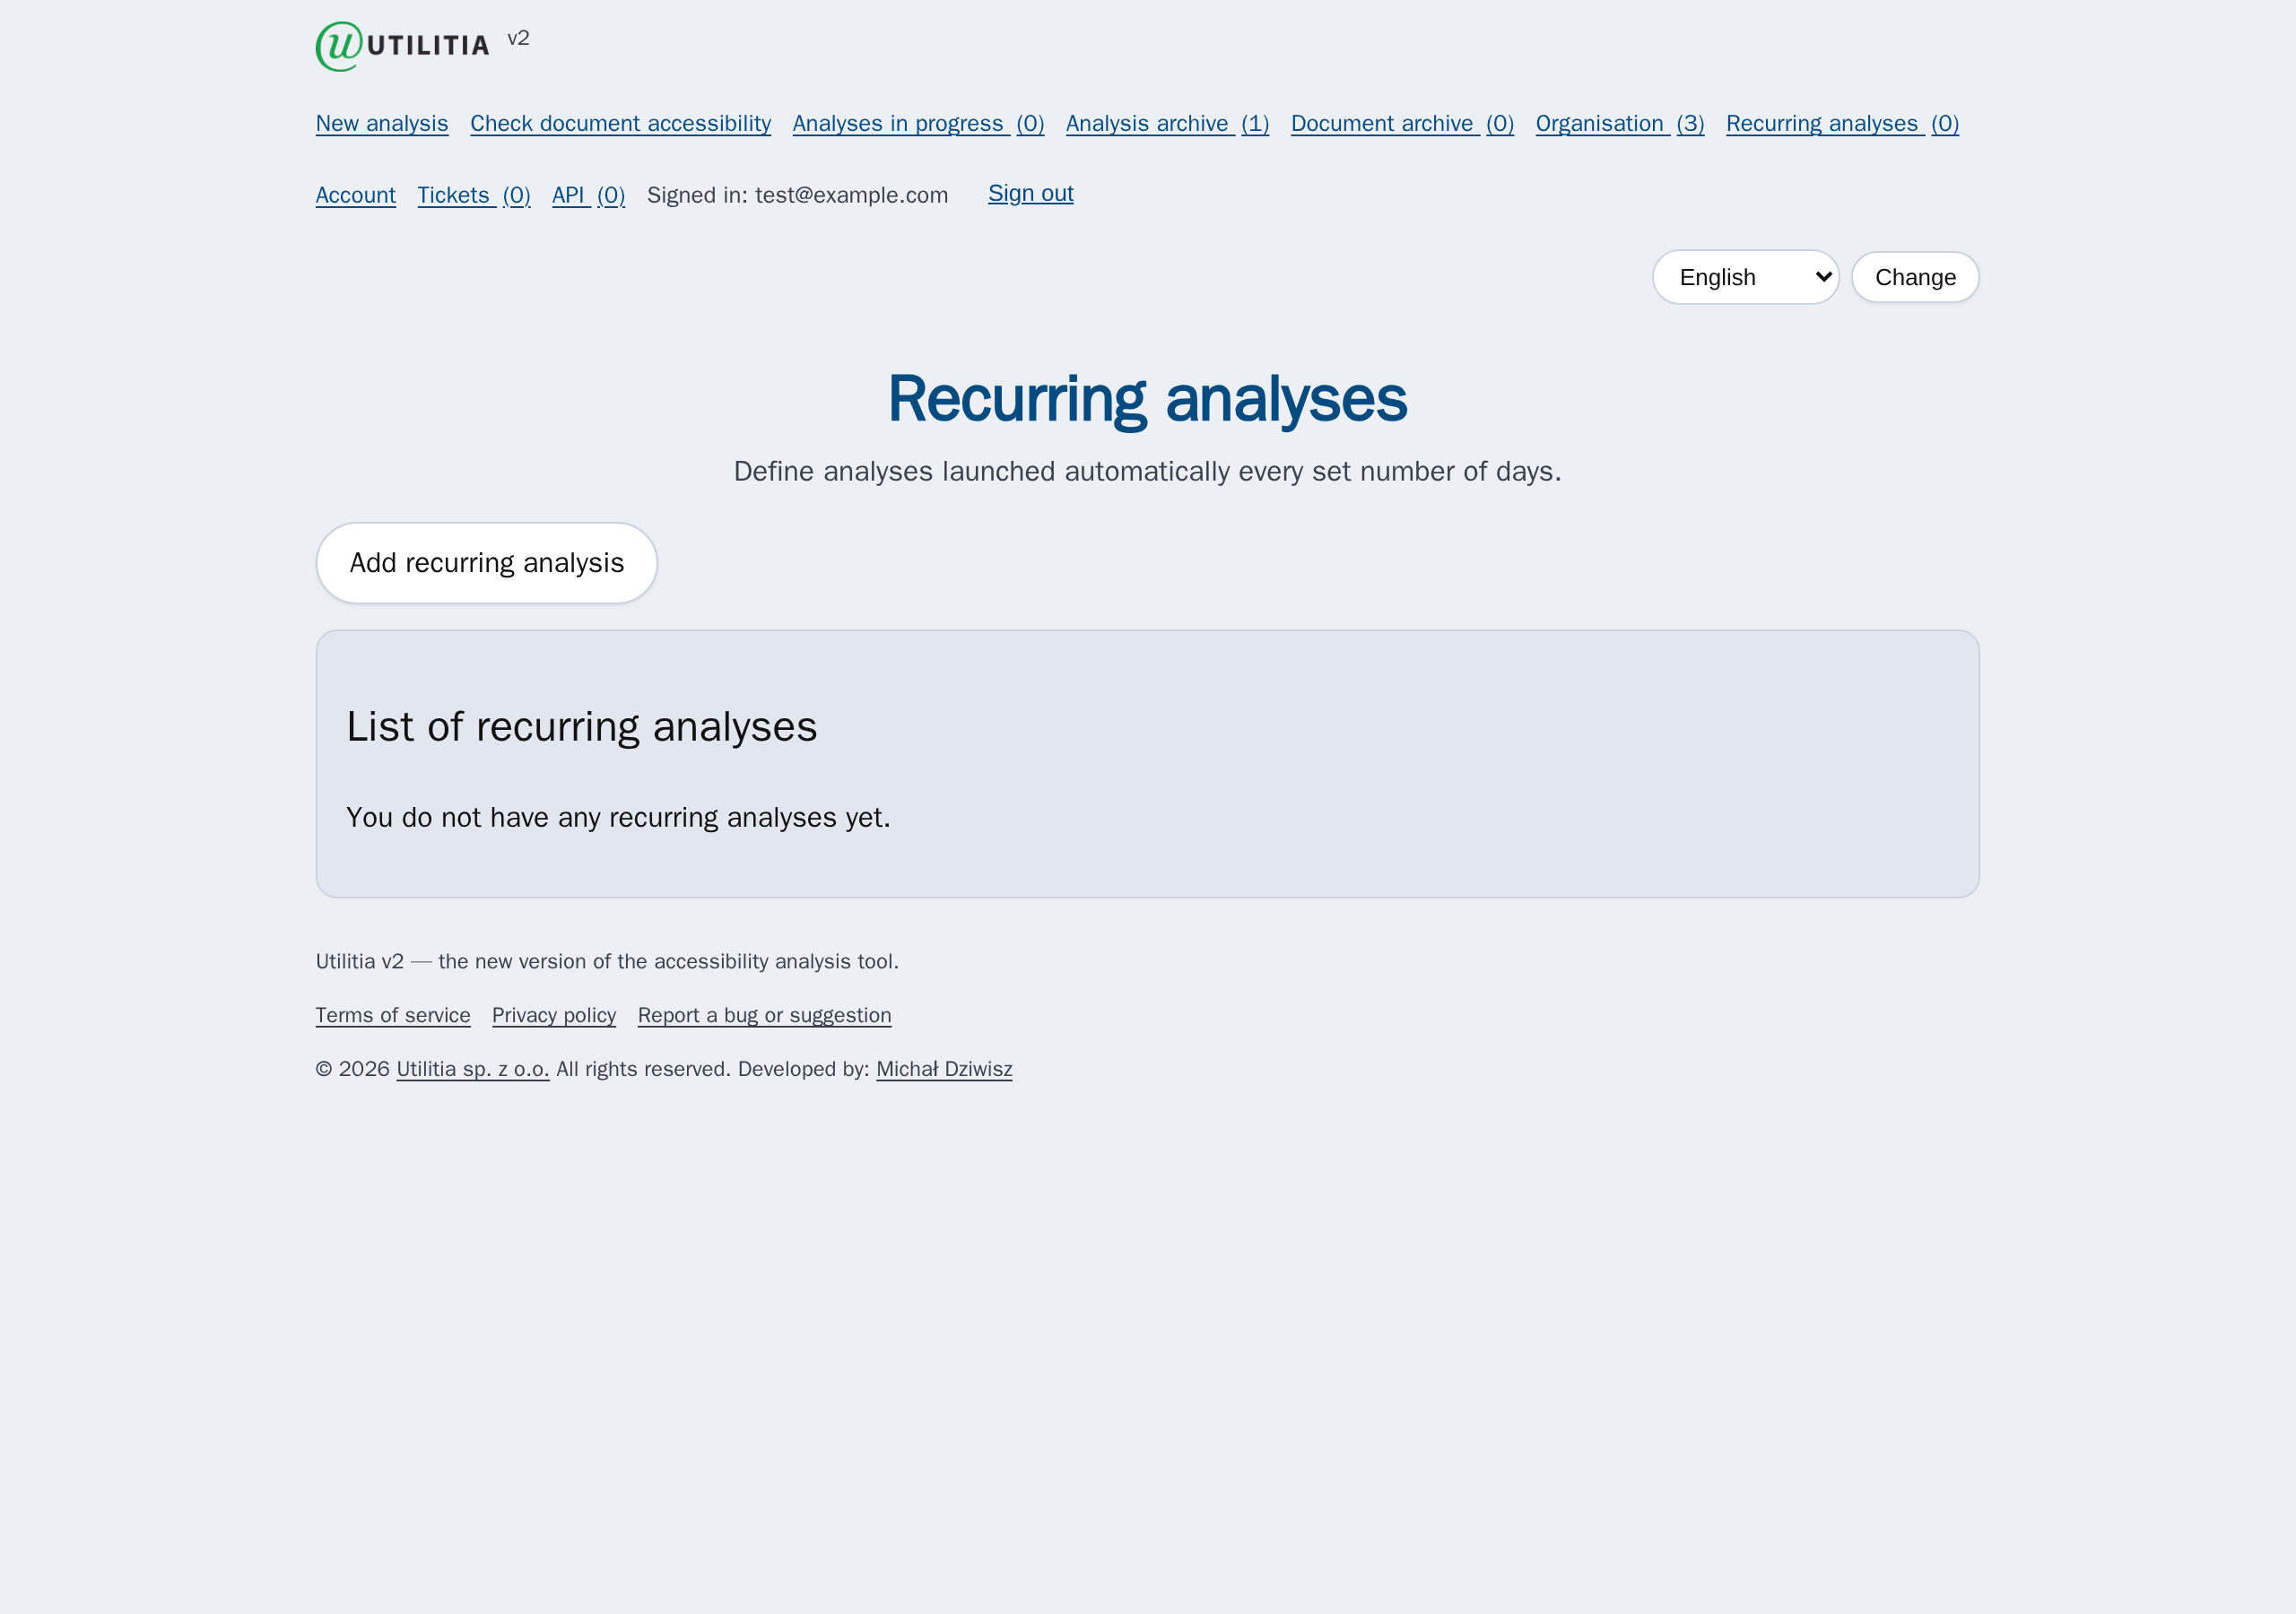The height and width of the screenshot is (1614, 2296).
Task: Open the Document archive (0)
Action: point(1402,123)
